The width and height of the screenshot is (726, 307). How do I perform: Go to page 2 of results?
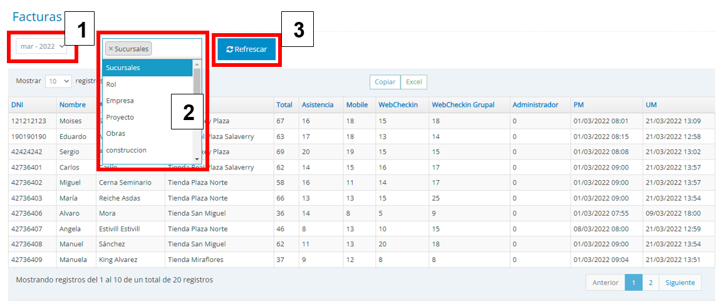coord(650,283)
